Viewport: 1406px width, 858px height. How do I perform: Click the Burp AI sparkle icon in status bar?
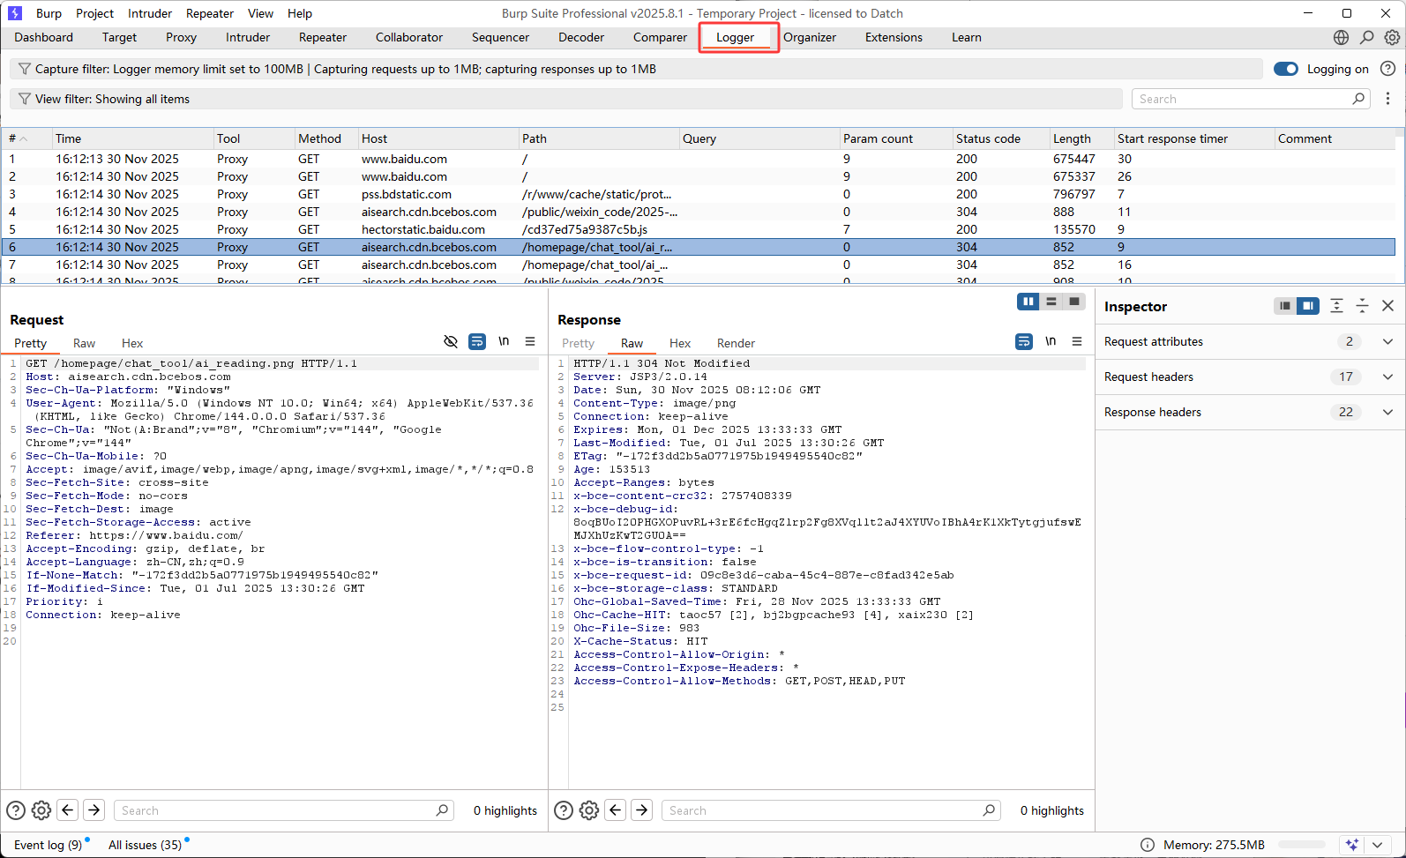click(x=1352, y=845)
